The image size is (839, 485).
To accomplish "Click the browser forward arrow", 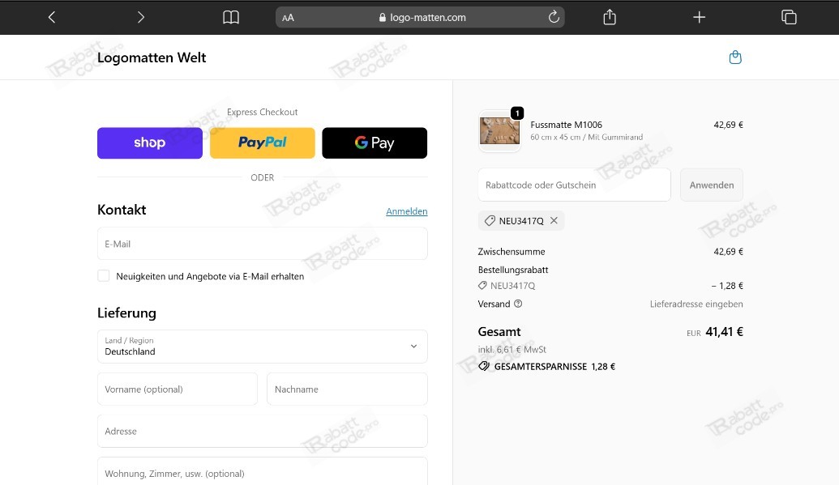I will 141,17.
